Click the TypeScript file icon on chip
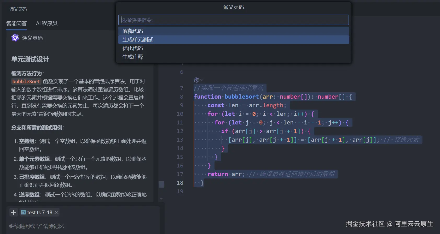The image size is (440, 234). [x=24, y=212]
